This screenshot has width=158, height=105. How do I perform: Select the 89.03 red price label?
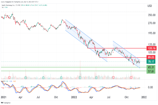pyautogui.click(x=151, y=57)
